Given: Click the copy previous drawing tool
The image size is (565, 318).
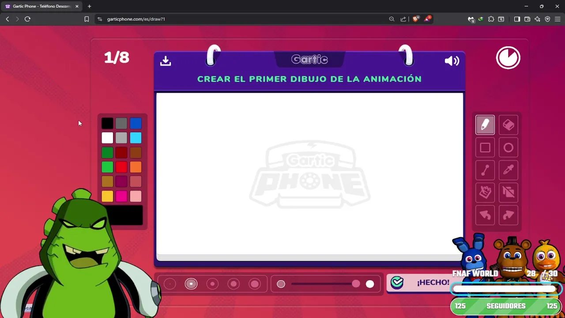Looking at the screenshot, I should coord(485,192).
